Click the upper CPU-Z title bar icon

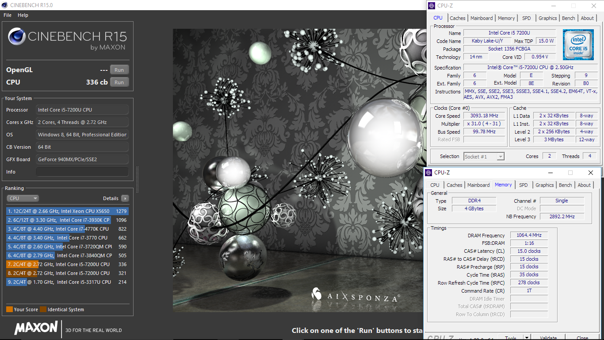pyautogui.click(x=432, y=6)
